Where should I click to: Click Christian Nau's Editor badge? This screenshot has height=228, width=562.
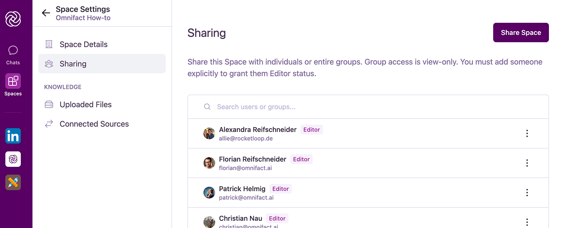click(x=277, y=218)
